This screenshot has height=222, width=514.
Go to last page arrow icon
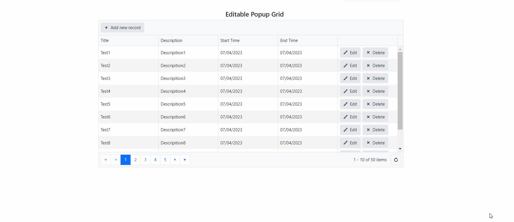(185, 160)
